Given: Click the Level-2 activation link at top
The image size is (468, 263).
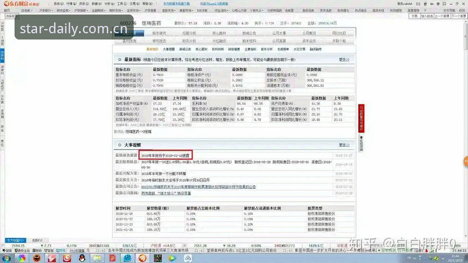Looking at the screenshot, I should tap(214, 4).
